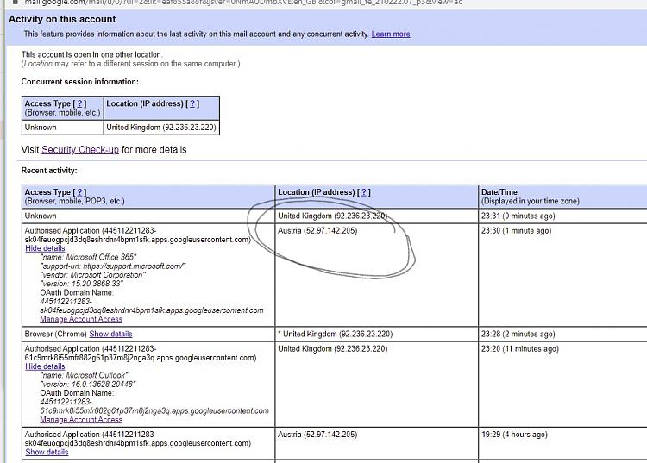This screenshot has height=463, width=647.
Task: Open Manage Account Access under Microsoft Office 365
Action: pyautogui.click(x=81, y=319)
